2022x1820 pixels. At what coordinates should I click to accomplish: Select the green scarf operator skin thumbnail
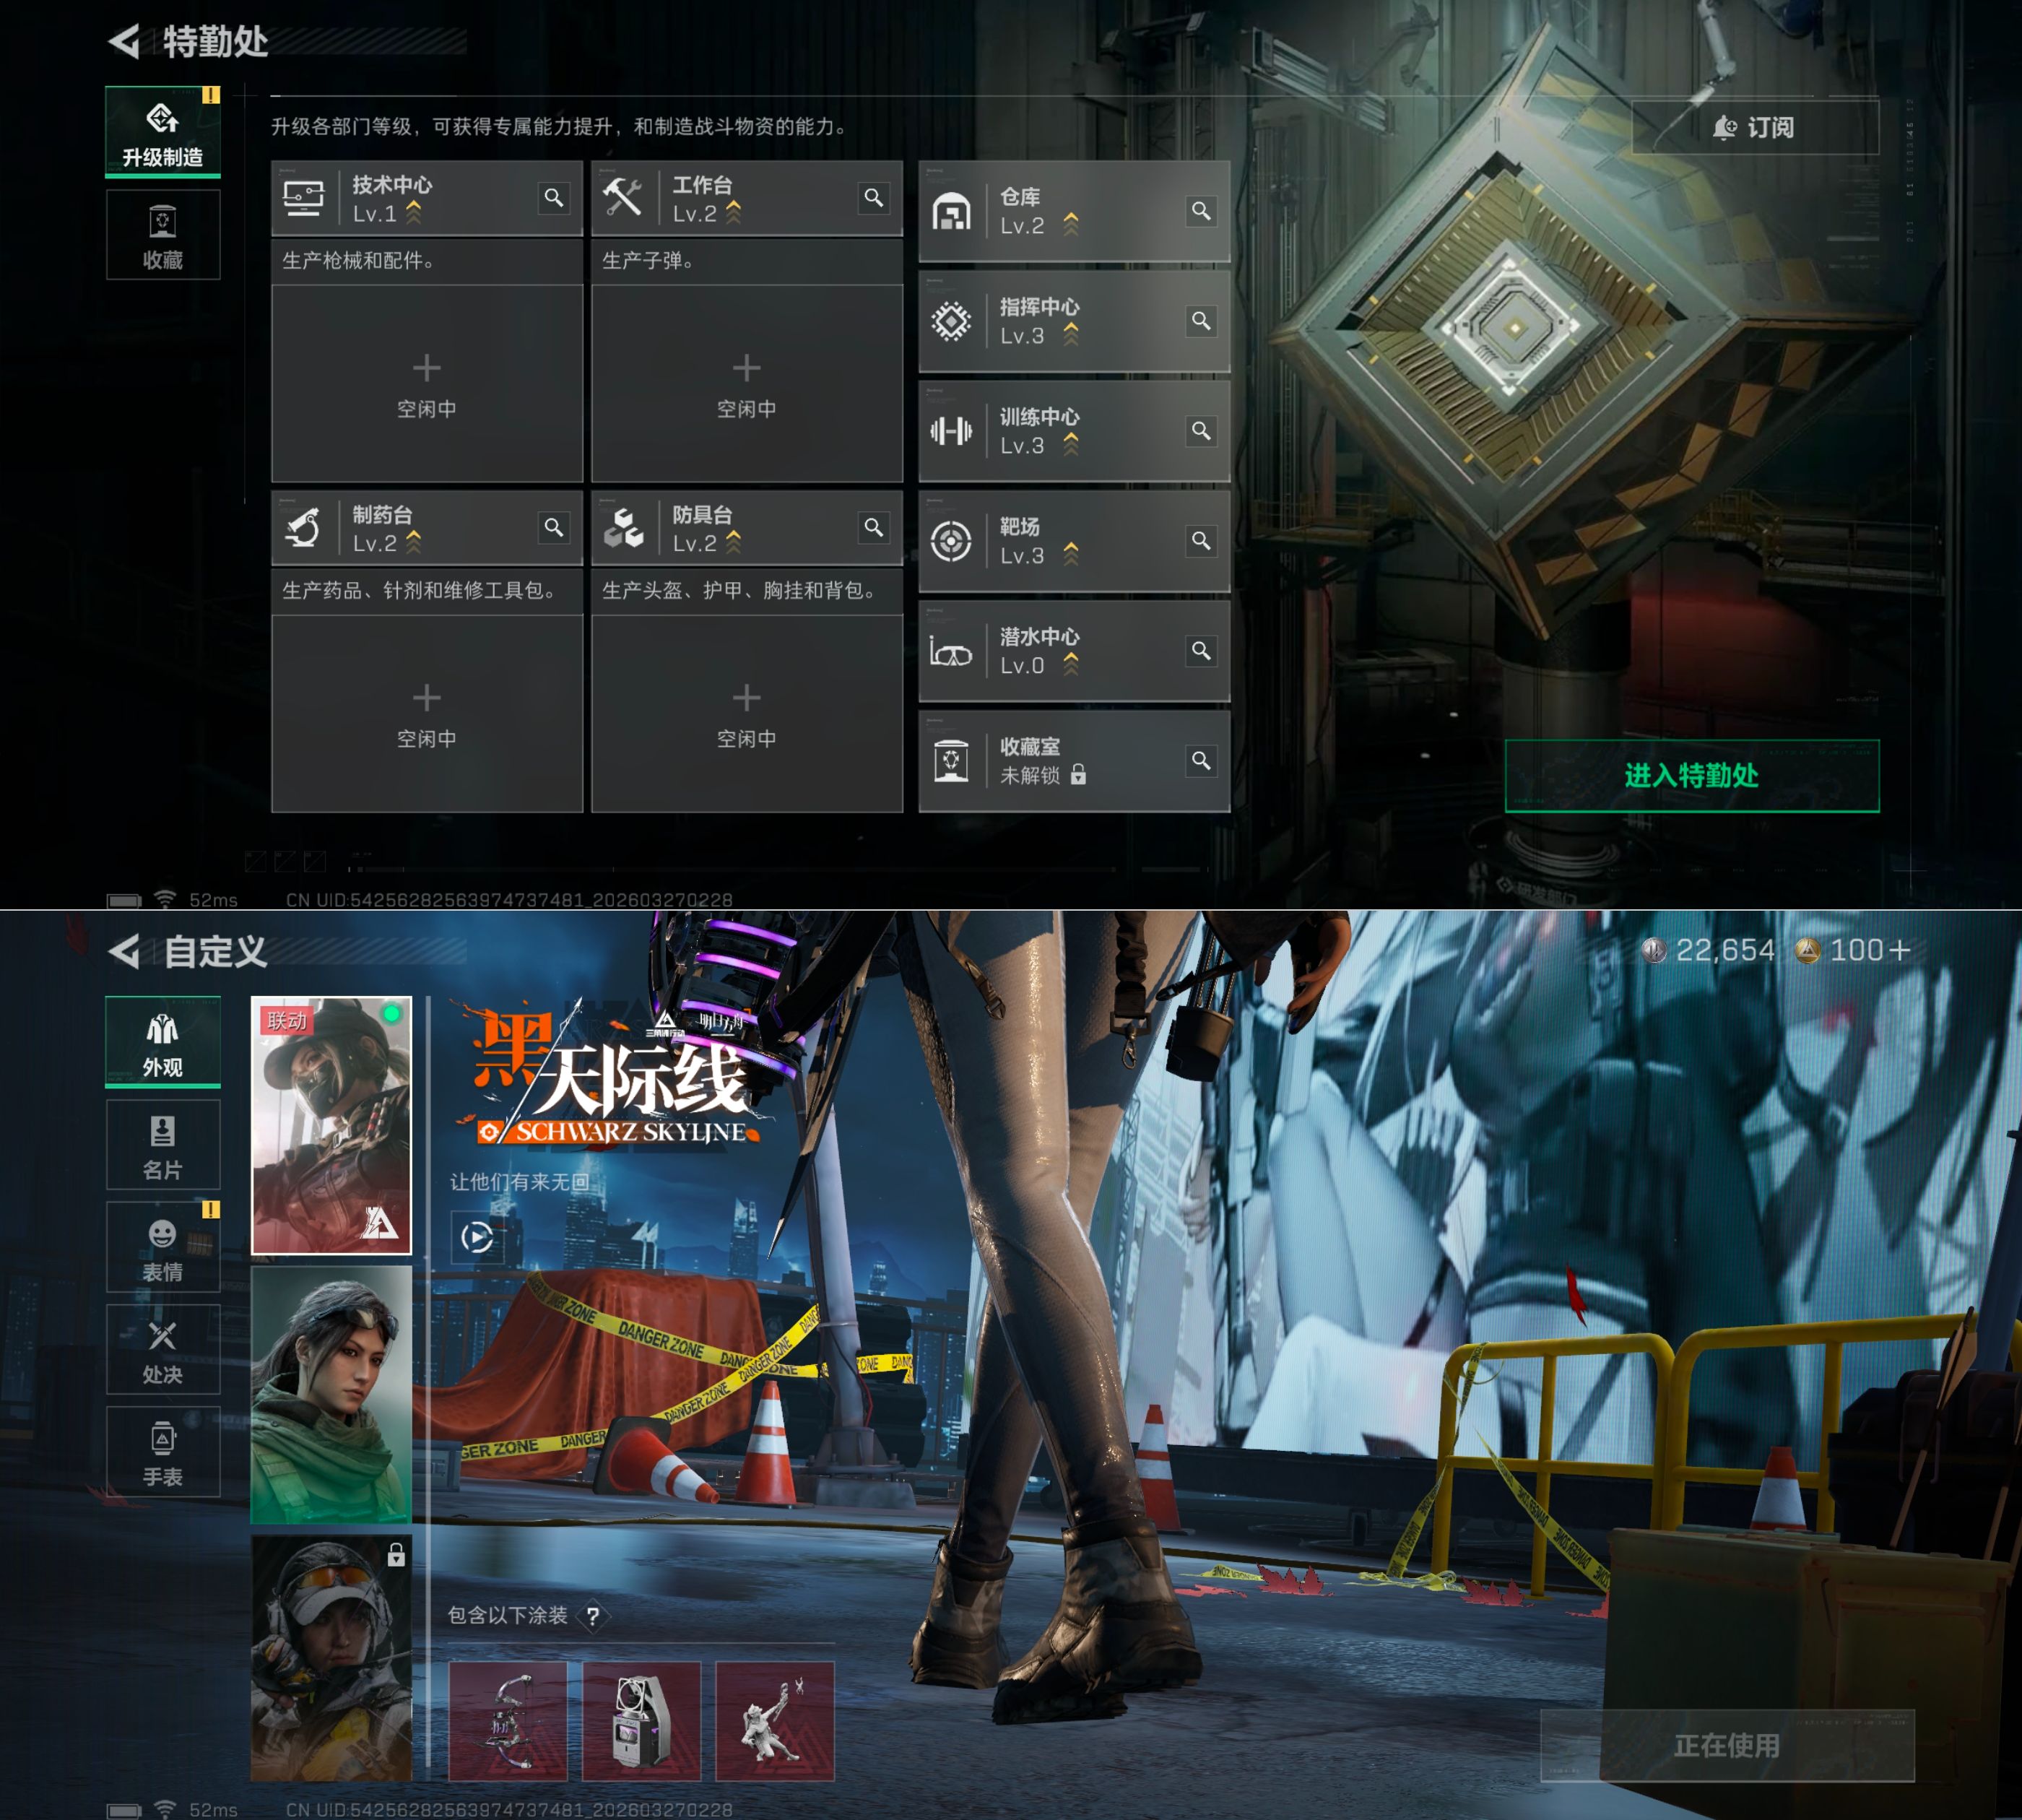click(x=331, y=1395)
